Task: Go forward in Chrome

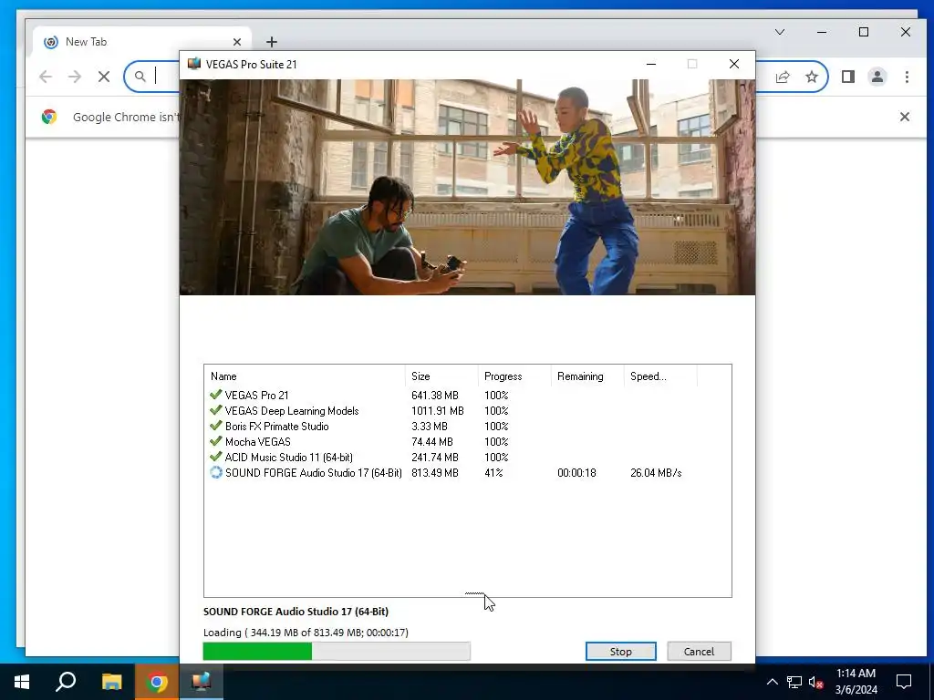Action: coord(75,77)
